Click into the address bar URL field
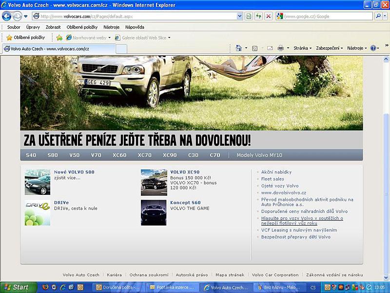 tap(135, 17)
